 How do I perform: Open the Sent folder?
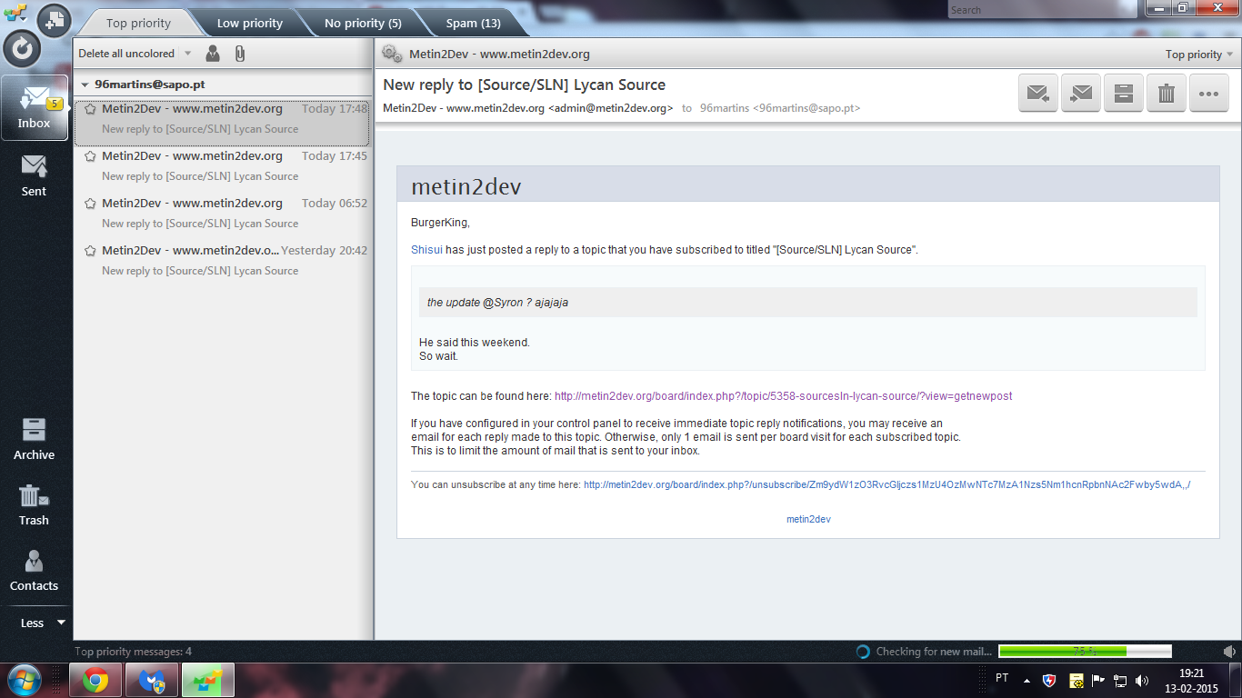pyautogui.click(x=35, y=175)
